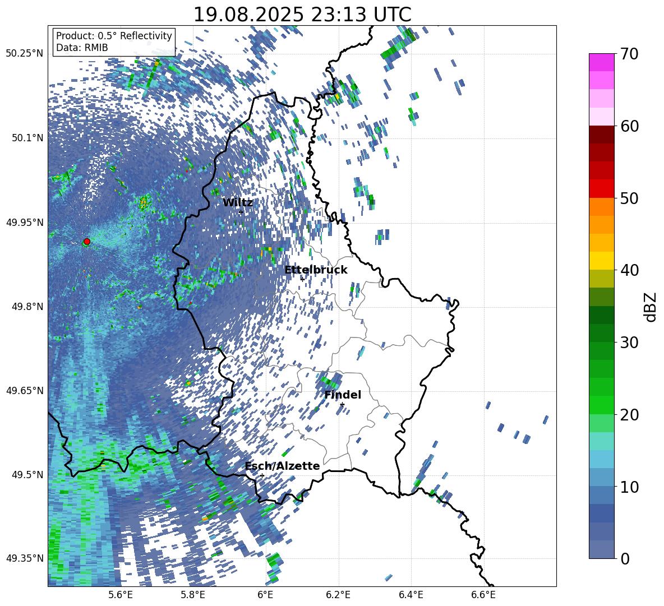The width and height of the screenshot is (664, 606).
Task: Click the 50 dBZ colorbar tick label
Action: (629, 198)
